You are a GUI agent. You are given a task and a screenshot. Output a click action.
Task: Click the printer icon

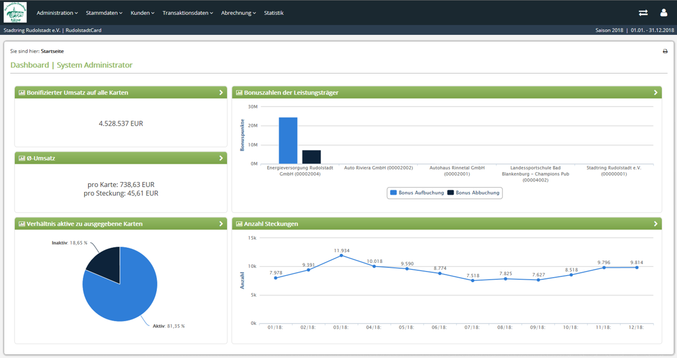click(x=665, y=51)
